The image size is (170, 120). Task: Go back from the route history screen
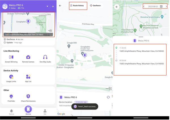coord(117,7)
